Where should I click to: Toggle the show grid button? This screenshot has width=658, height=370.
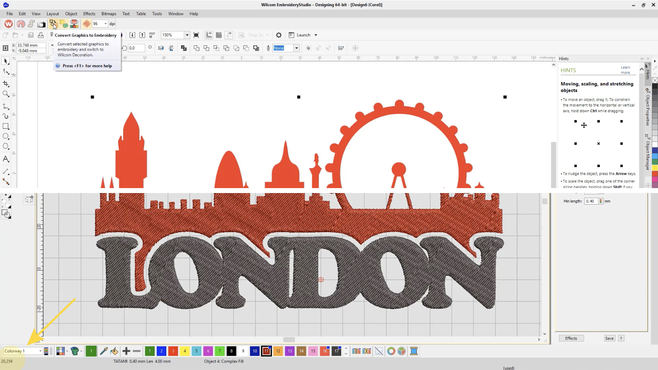[x=219, y=35]
